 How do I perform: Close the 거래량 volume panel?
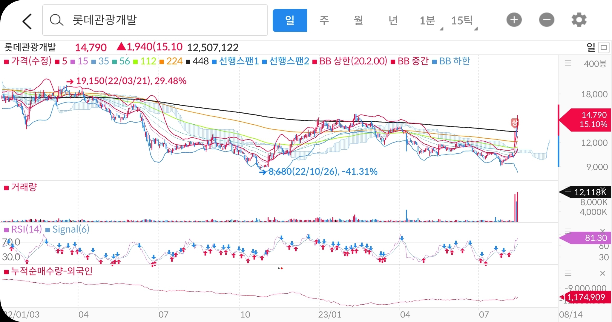[x=603, y=189]
